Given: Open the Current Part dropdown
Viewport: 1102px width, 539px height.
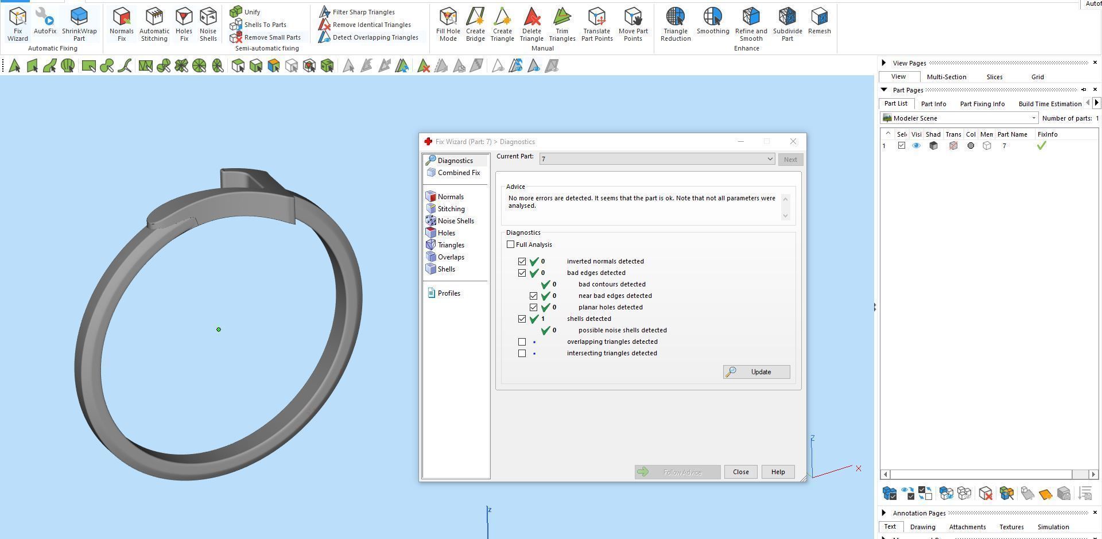Looking at the screenshot, I should tap(657, 159).
